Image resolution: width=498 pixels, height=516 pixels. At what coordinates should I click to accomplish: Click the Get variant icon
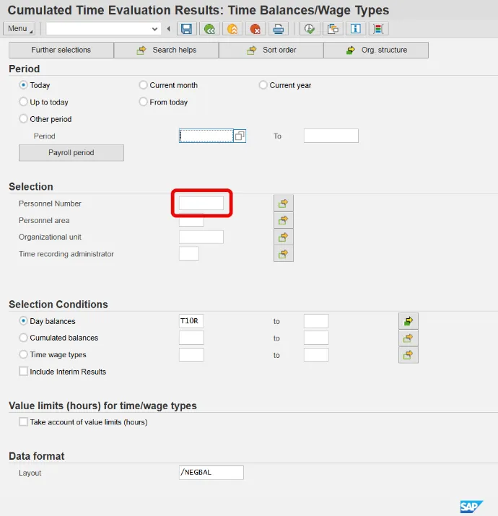tap(333, 29)
